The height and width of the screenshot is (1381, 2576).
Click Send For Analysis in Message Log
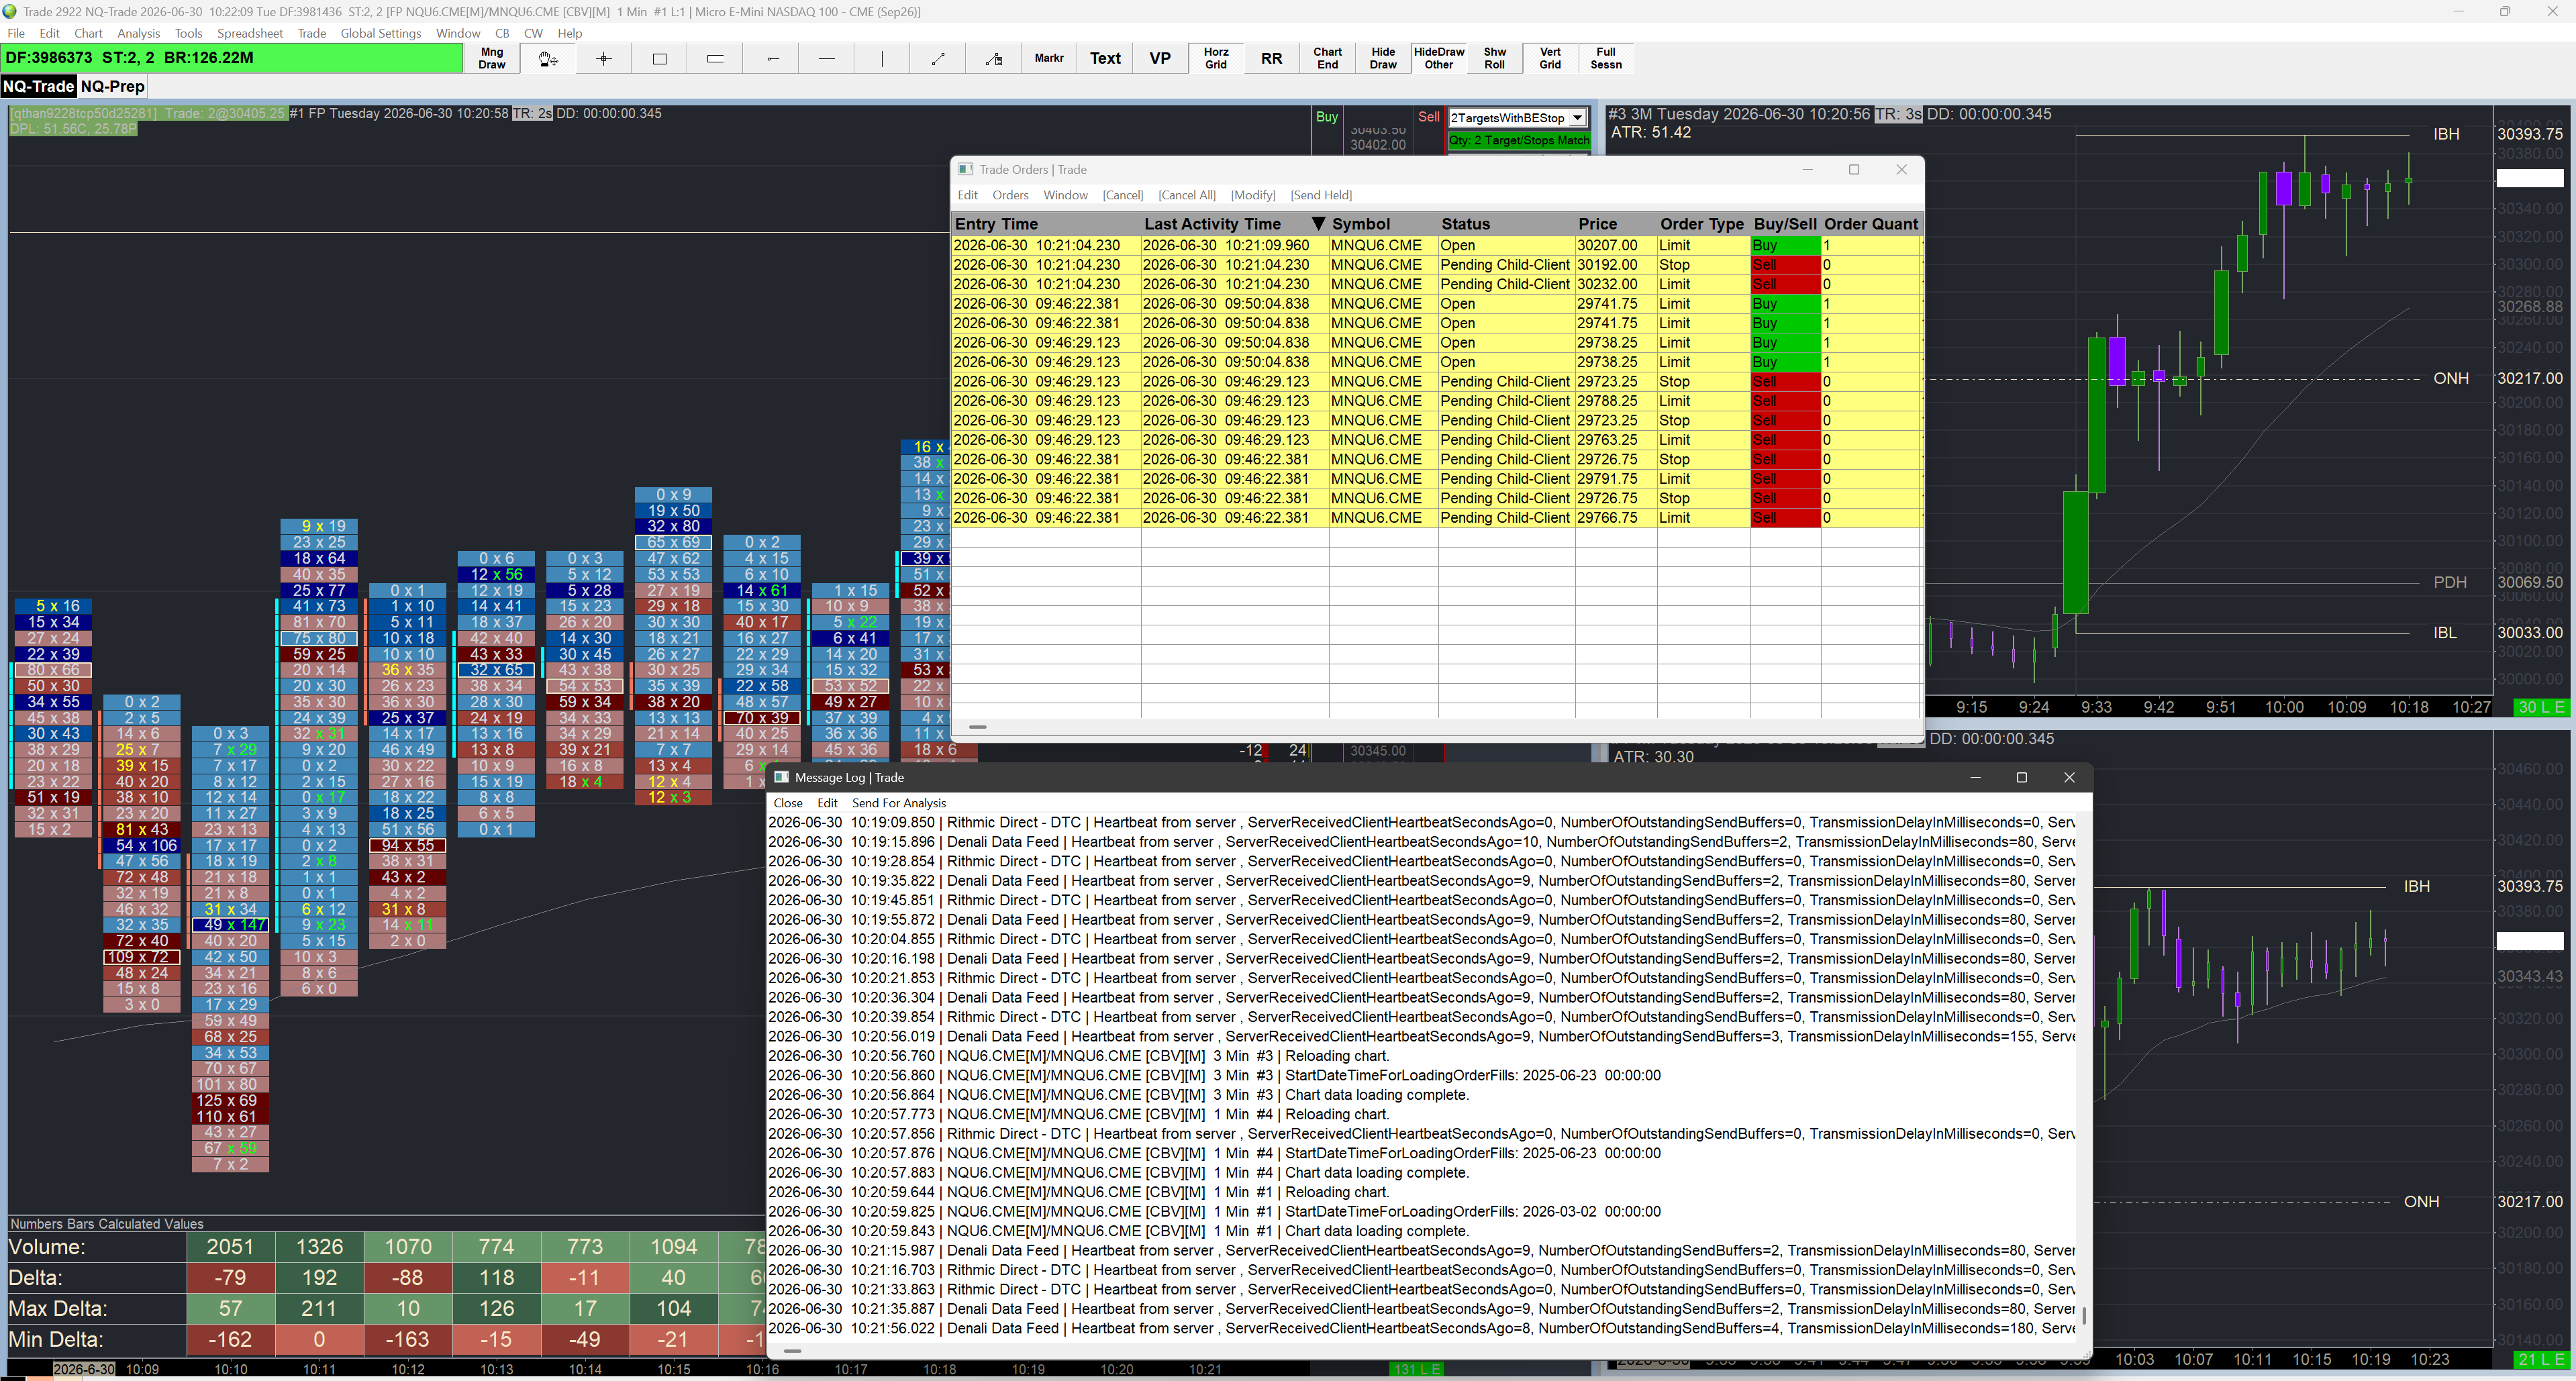[x=898, y=803]
